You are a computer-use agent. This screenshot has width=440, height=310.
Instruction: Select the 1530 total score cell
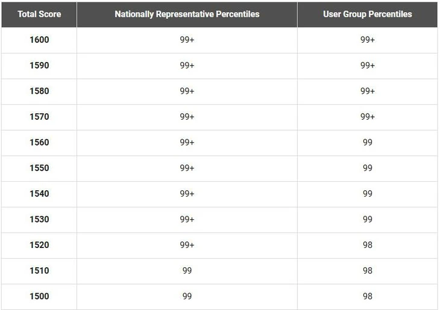(39, 219)
